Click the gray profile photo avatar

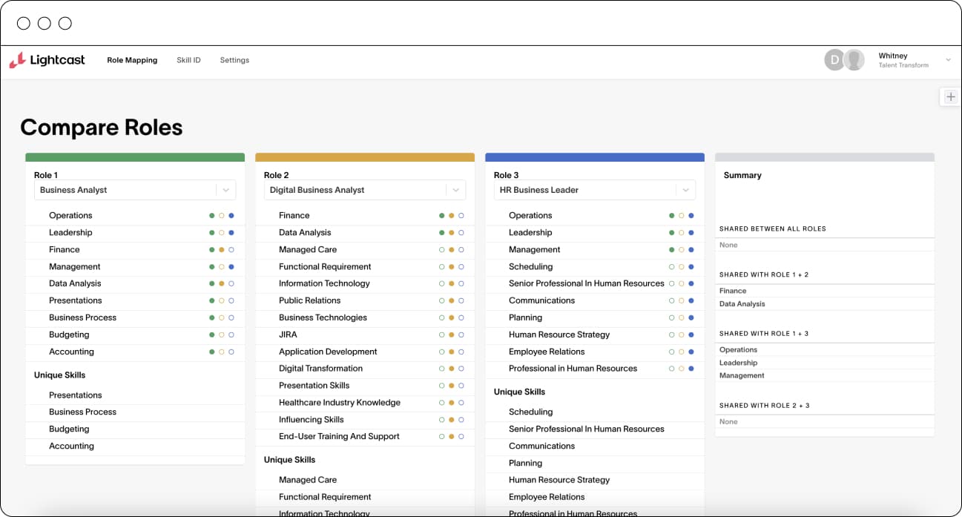pyautogui.click(x=854, y=60)
